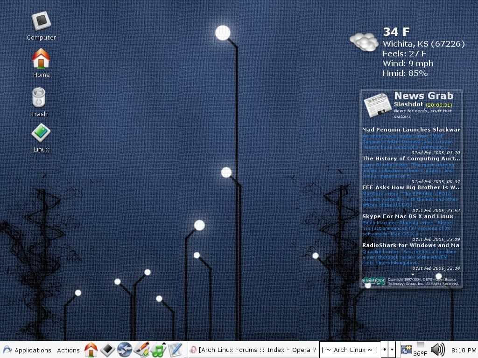Viewport: 478px width, 358px height.
Task: Click the home folder launcher in the panel
Action: coord(91,350)
